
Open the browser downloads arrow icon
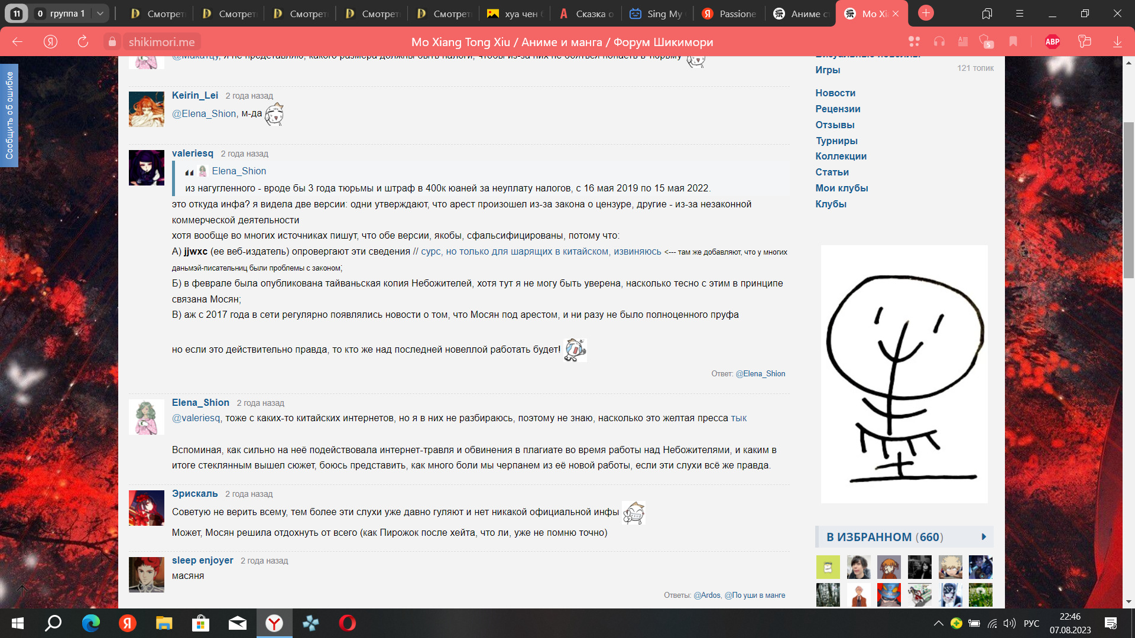click(x=1117, y=41)
